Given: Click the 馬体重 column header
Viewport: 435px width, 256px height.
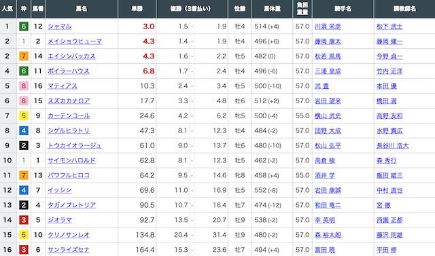Looking at the screenshot, I should pos(272,9).
